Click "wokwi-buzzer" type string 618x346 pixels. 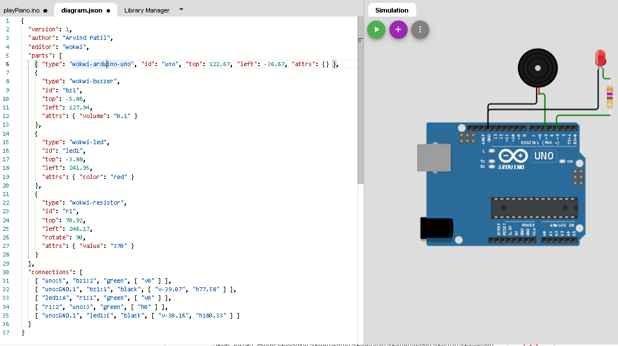93,81
